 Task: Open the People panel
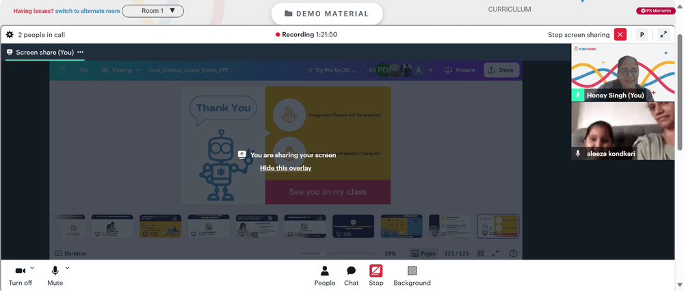point(324,276)
